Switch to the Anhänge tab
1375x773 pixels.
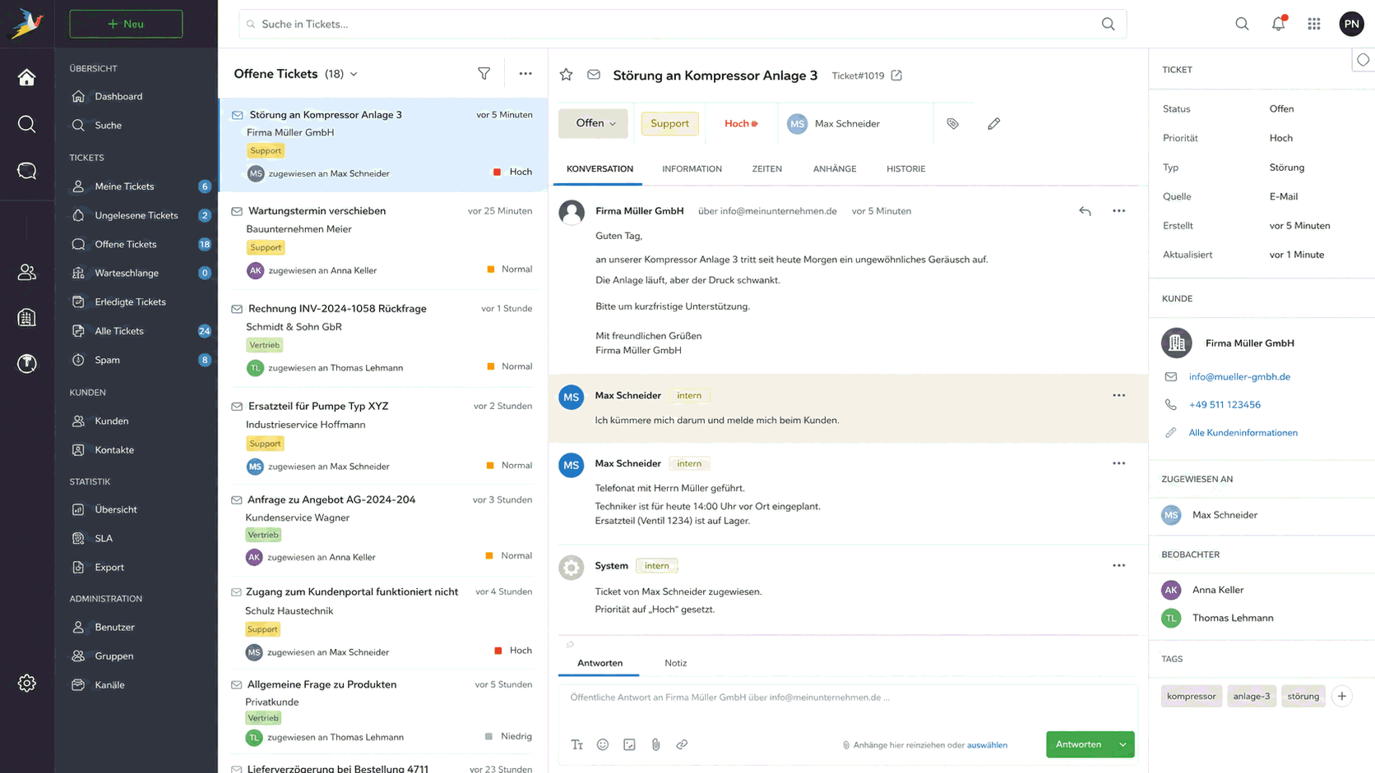(835, 169)
